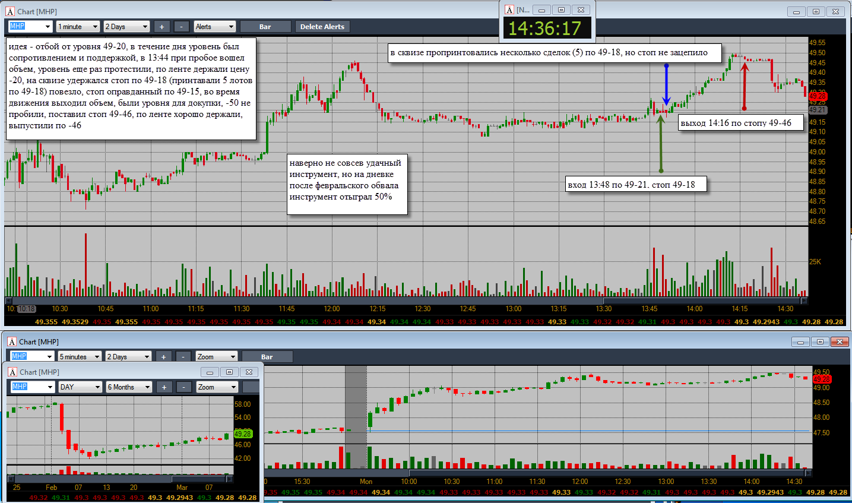The width and height of the screenshot is (852, 503).
Task: Expand the Alerts dropdown
Action: pyautogui.click(x=215, y=27)
